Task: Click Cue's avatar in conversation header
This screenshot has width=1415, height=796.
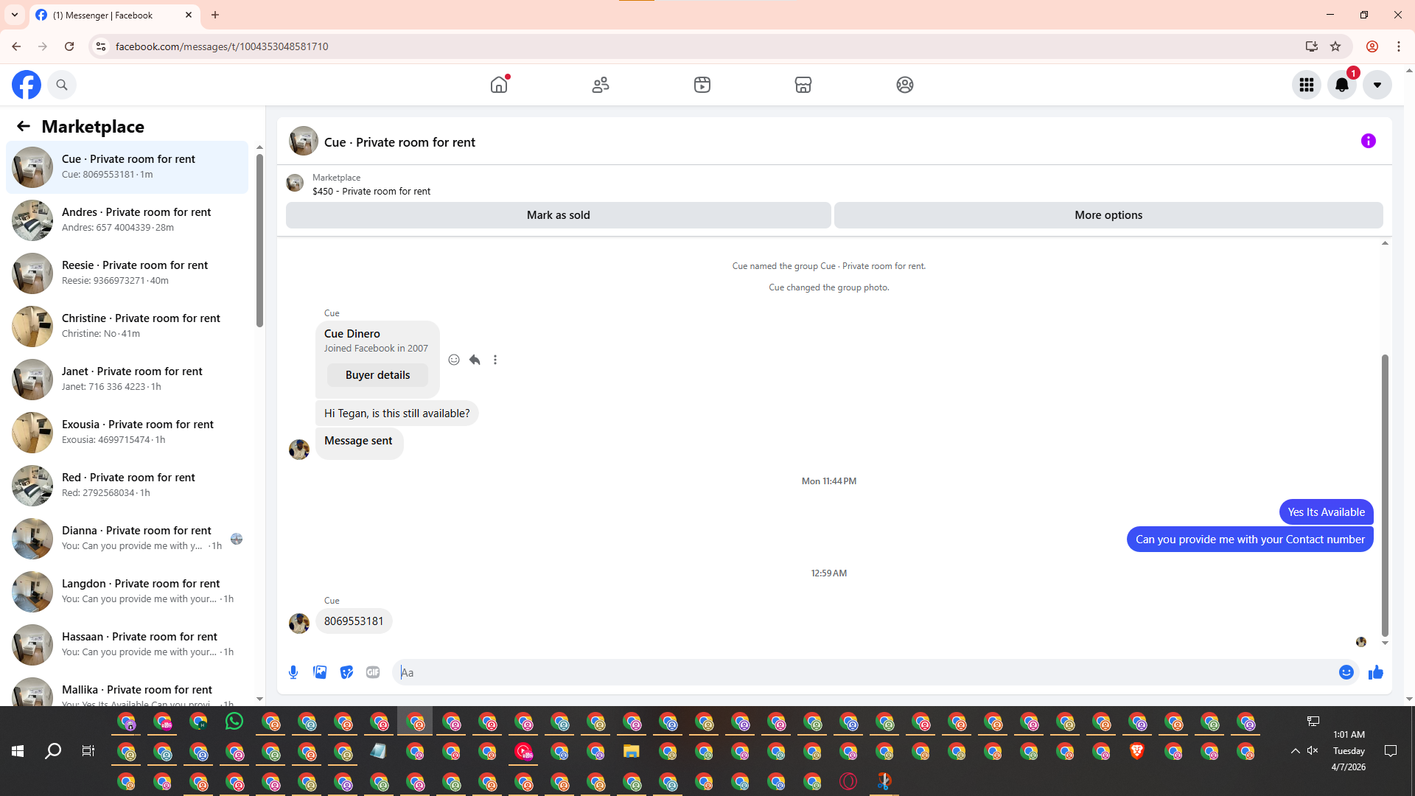Action: (x=304, y=141)
